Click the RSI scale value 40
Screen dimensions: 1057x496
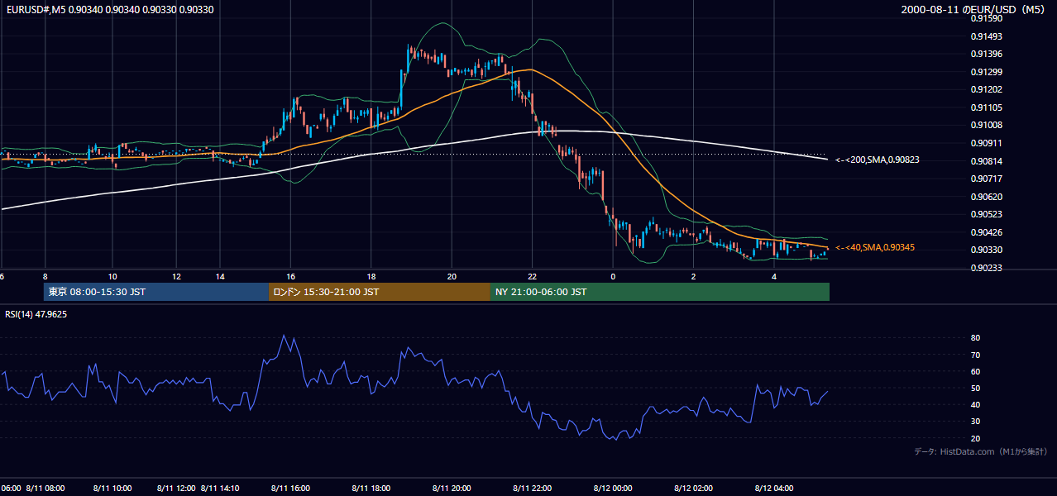[976, 404]
